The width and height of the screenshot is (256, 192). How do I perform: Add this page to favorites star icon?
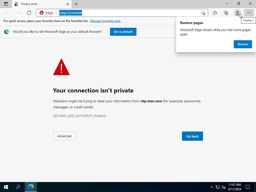203,13
